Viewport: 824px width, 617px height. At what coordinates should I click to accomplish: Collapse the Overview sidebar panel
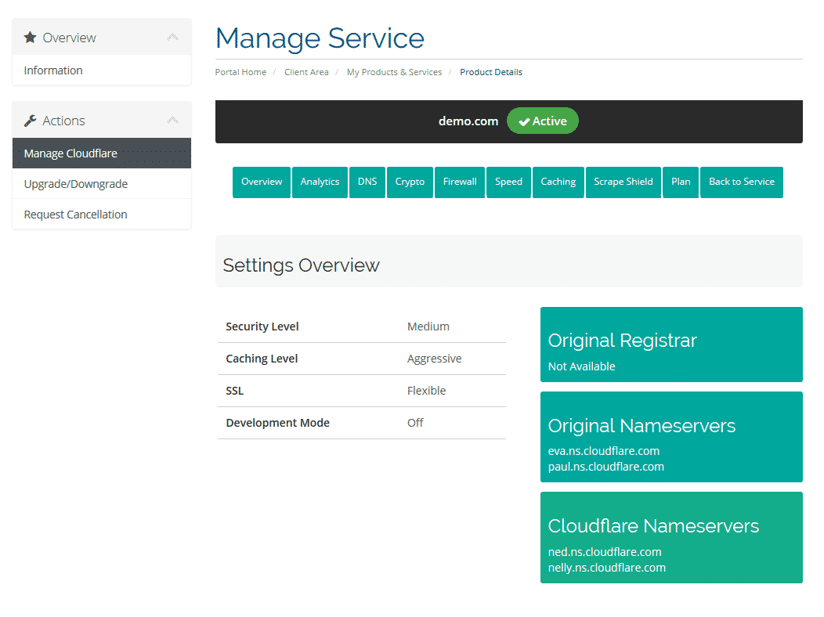tap(173, 36)
